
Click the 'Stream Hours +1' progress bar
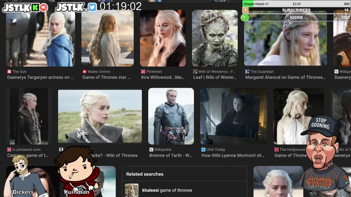tap(296, 4)
